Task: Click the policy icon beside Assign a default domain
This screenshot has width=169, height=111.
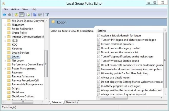Action: point(99,36)
